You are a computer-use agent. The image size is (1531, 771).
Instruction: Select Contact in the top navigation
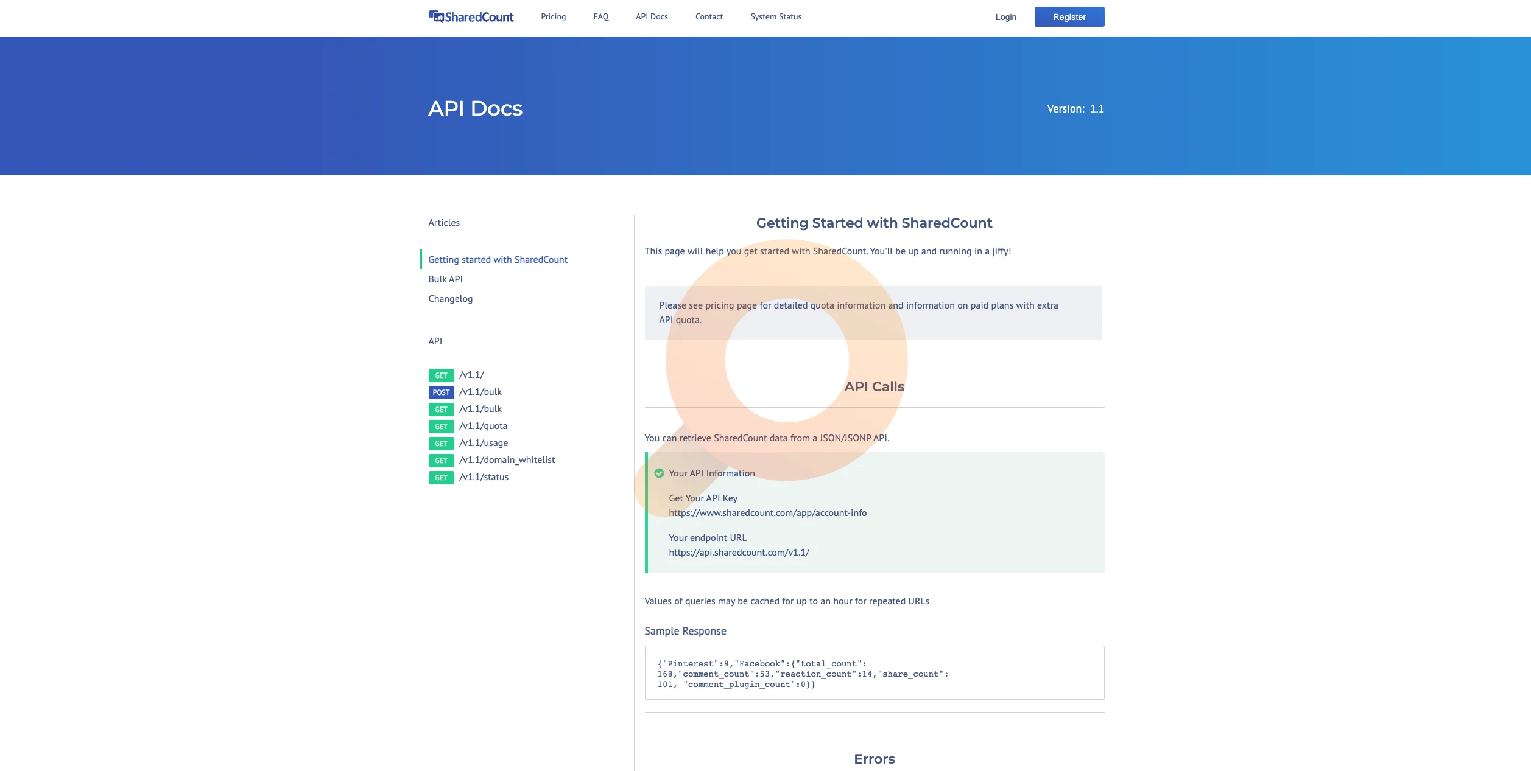tap(708, 16)
